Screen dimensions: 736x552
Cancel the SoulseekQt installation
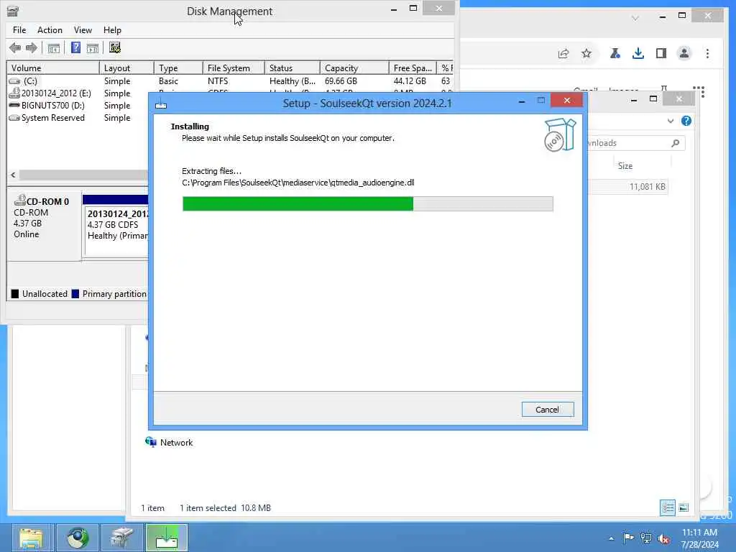tap(547, 409)
